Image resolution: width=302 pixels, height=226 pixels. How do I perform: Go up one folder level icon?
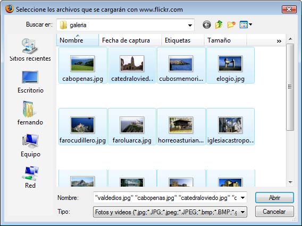coord(219,24)
